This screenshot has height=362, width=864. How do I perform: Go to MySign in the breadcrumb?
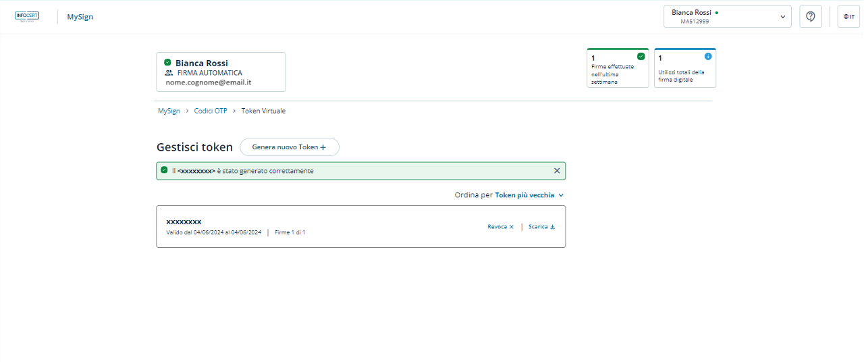[169, 111]
